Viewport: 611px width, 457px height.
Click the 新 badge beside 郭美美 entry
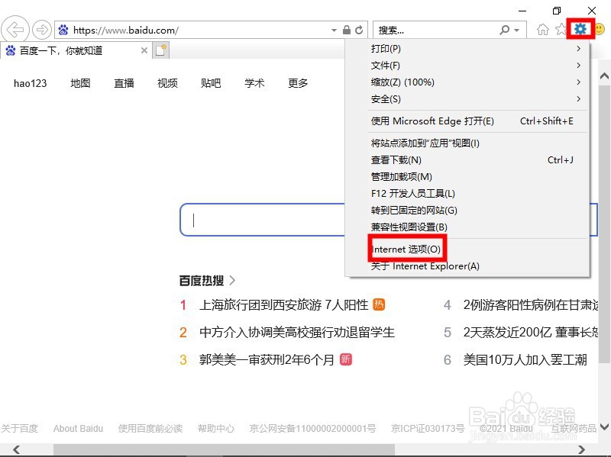[346, 359]
